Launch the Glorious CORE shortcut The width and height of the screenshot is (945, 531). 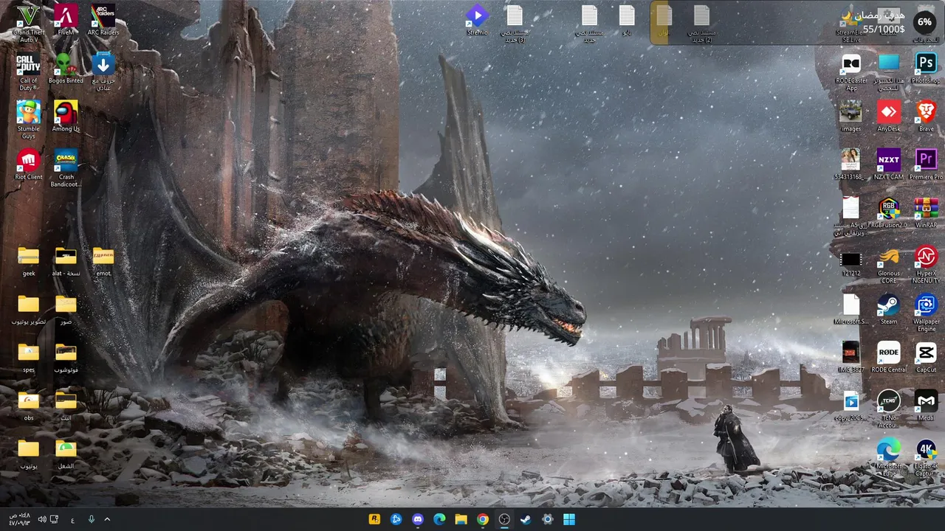pyautogui.click(x=889, y=265)
